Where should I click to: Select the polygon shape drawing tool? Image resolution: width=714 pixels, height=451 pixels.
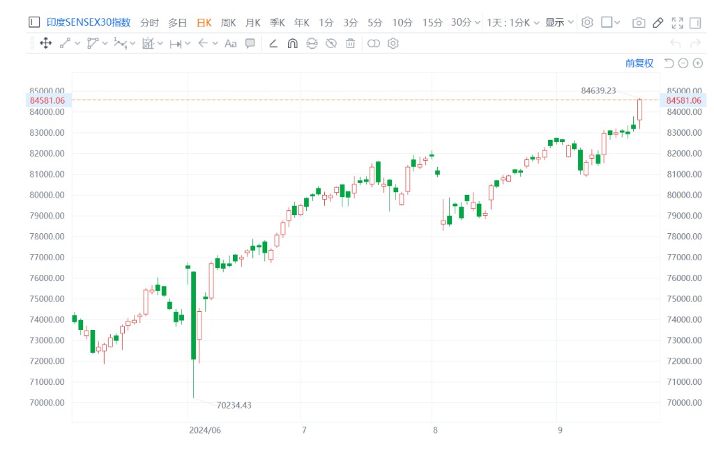point(93,43)
